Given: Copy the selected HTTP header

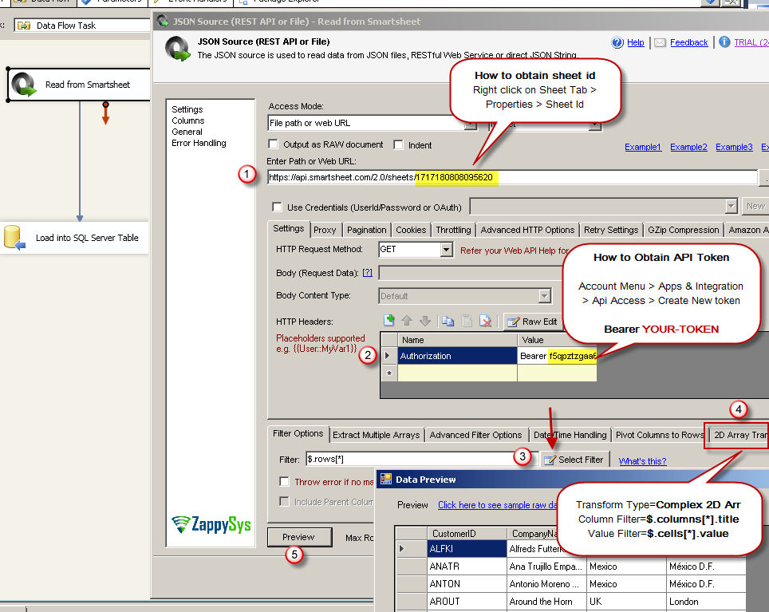Looking at the screenshot, I should (x=448, y=320).
